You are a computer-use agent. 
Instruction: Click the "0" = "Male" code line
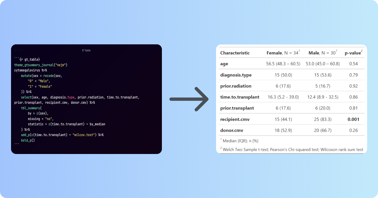pos(39,81)
